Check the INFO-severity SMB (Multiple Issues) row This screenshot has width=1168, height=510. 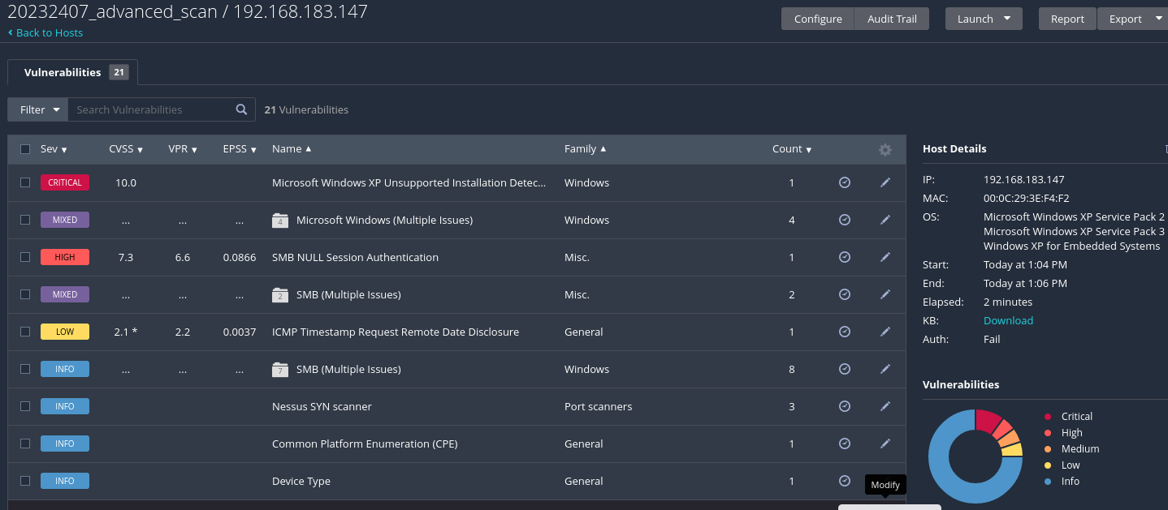[x=25, y=369]
